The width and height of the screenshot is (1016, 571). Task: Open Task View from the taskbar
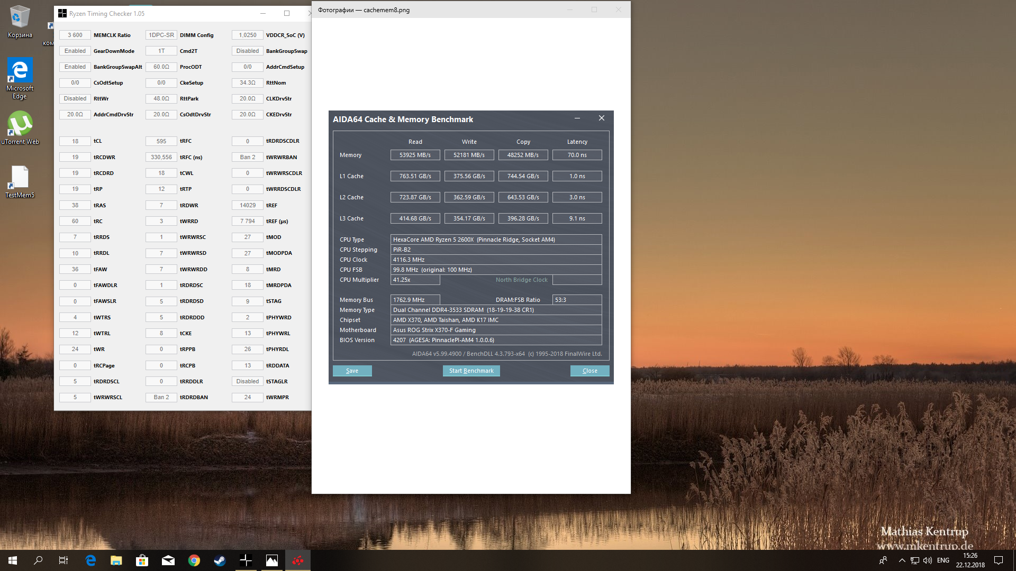63,560
